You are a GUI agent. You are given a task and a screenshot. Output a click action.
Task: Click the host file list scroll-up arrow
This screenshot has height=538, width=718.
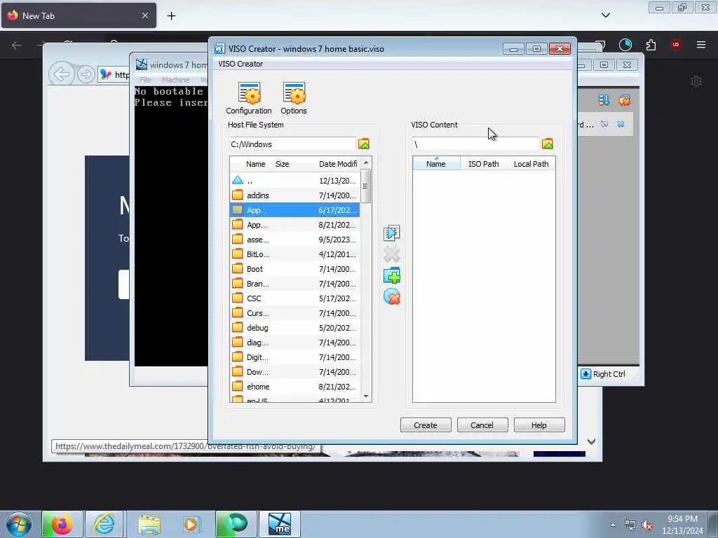point(365,163)
